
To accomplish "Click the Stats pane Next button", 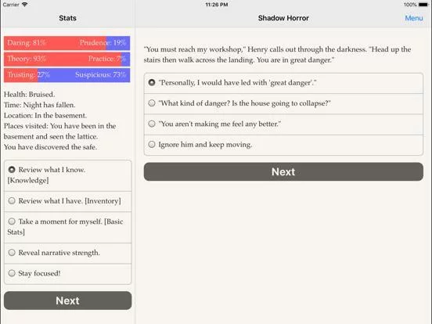I will coord(68,301).
